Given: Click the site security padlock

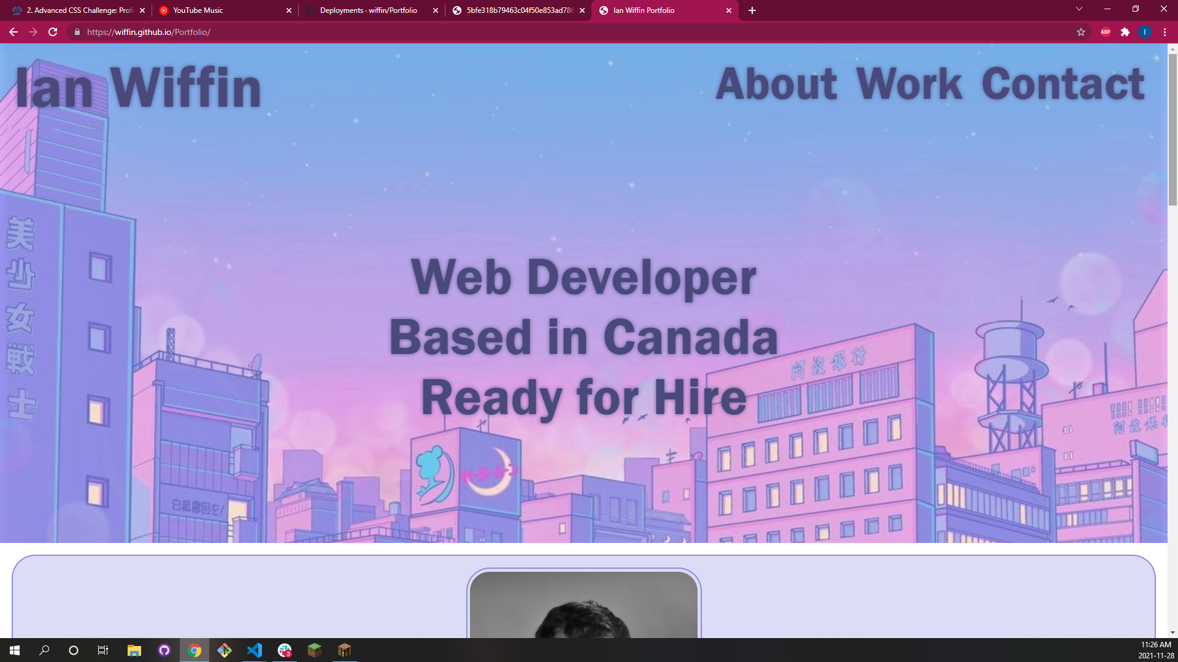Looking at the screenshot, I should click(x=76, y=32).
